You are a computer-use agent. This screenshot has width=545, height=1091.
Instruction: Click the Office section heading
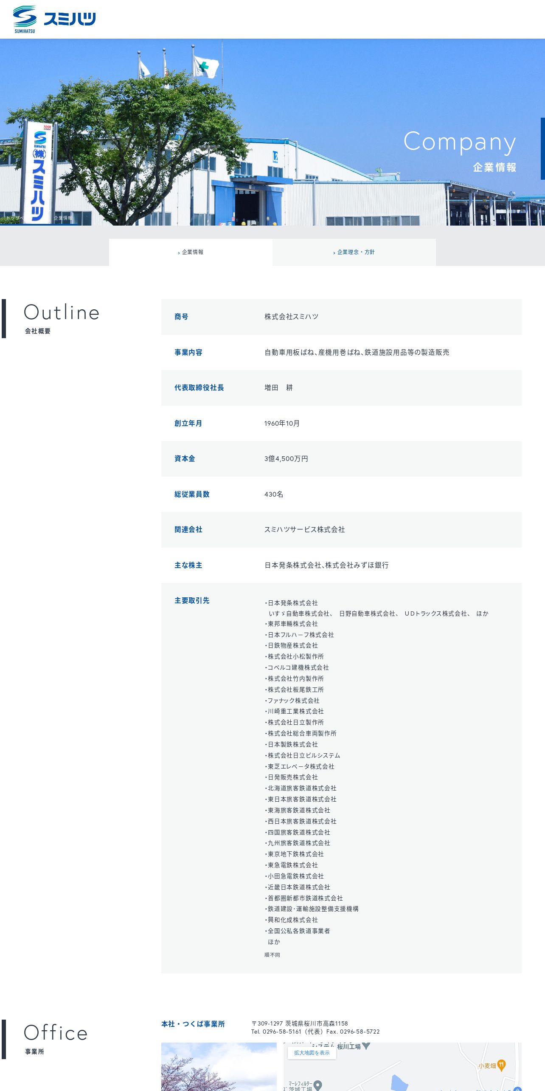pos(56,1033)
